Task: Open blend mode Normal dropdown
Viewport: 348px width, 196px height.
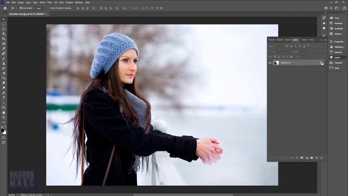Action: [x=279, y=51]
